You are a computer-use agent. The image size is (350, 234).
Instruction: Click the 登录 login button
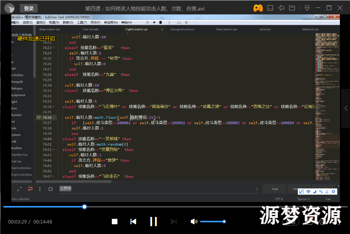pos(29,9)
